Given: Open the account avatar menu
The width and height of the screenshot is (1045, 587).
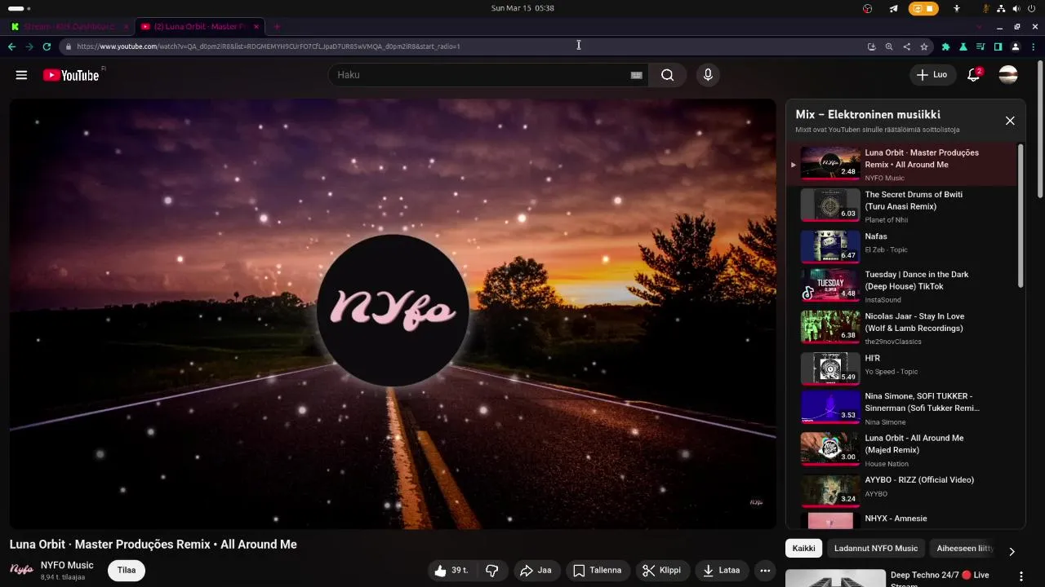Looking at the screenshot, I should [x=1009, y=75].
